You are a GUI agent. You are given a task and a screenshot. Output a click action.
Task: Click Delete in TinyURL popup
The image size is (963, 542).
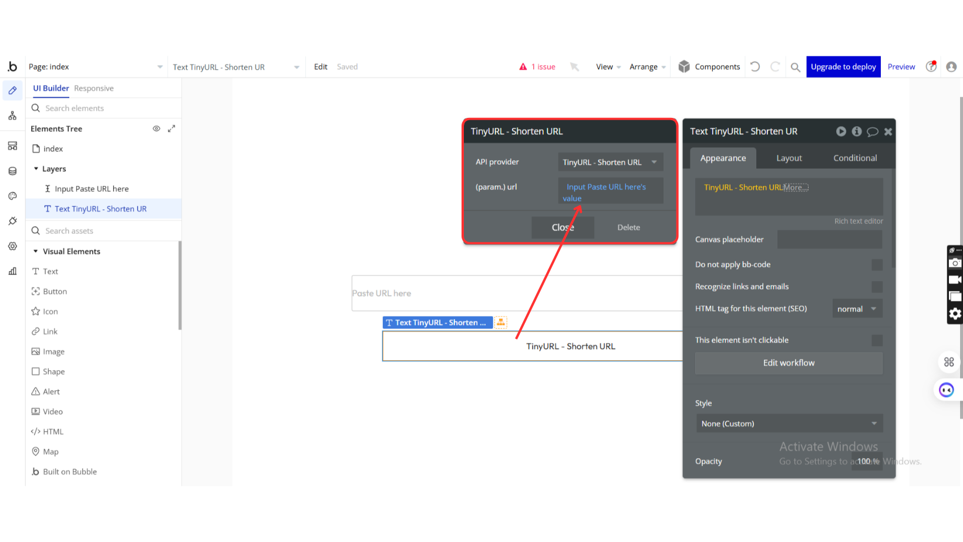628,228
